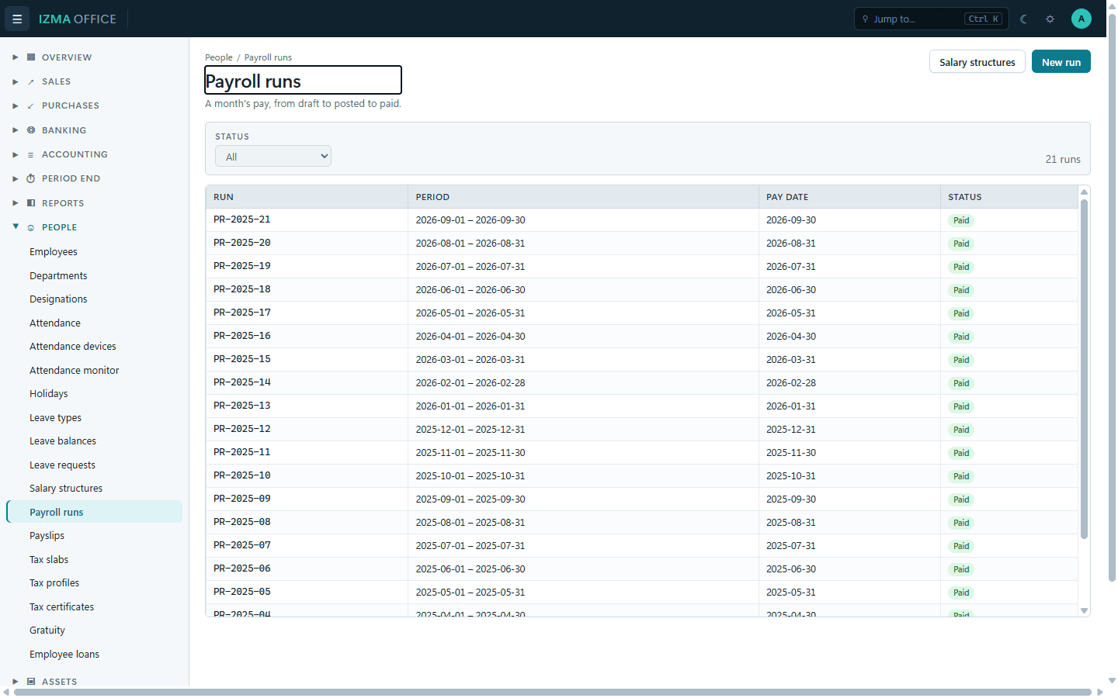Image resolution: width=1118 pixels, height=698 pixels.
Task: Click the IZMA OFFICE logo
Action: pyautogui.click(x=78, y=19)
